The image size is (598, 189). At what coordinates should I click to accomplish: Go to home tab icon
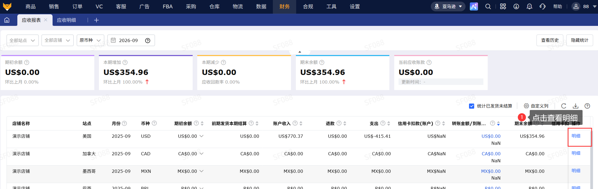coord(7,20)
